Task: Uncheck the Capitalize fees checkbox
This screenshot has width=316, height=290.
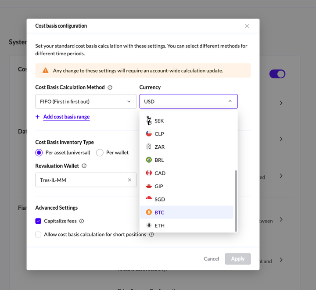Action: [x=38, y=221]
